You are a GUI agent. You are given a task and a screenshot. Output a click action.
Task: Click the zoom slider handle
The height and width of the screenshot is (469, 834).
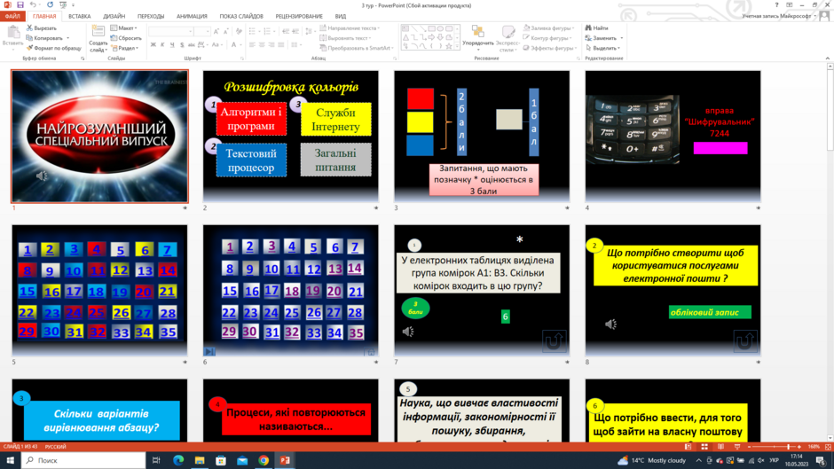coord(788,447)
